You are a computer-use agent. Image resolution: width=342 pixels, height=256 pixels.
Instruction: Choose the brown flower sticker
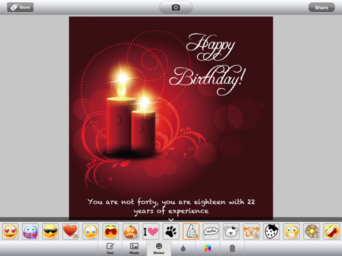(311, 231)
